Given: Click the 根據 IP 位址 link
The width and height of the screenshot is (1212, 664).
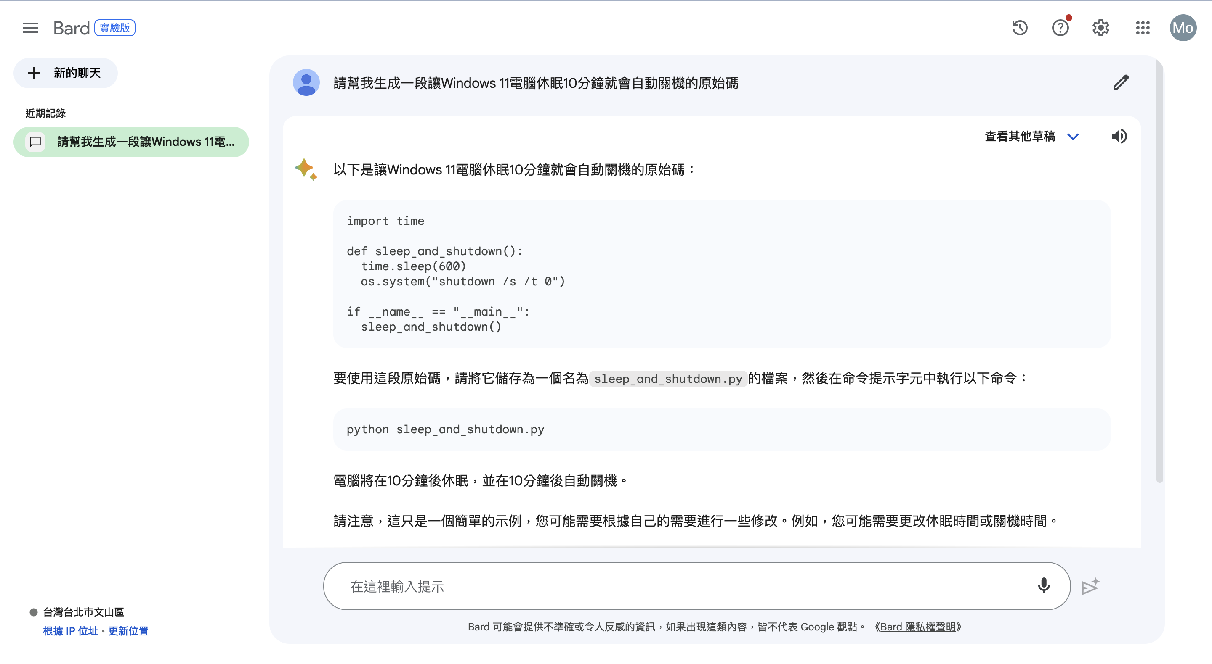Looking at the screenshot, I should tap(70, 631).
